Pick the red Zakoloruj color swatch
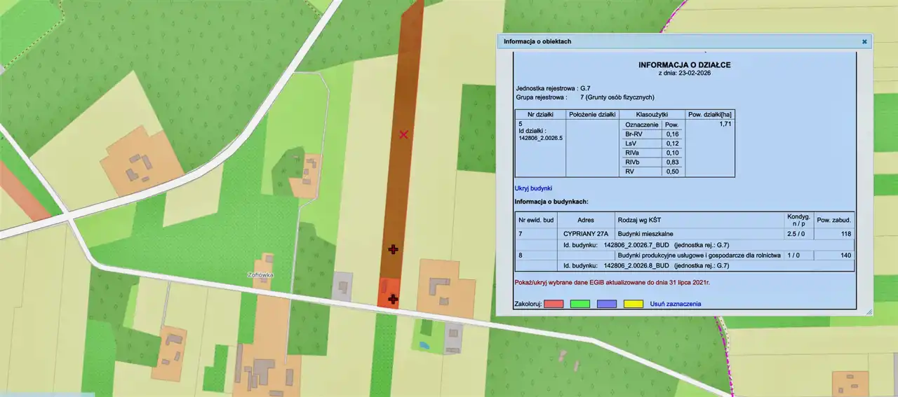Screen dimensions: 898x397 click(x=554, y=304)
